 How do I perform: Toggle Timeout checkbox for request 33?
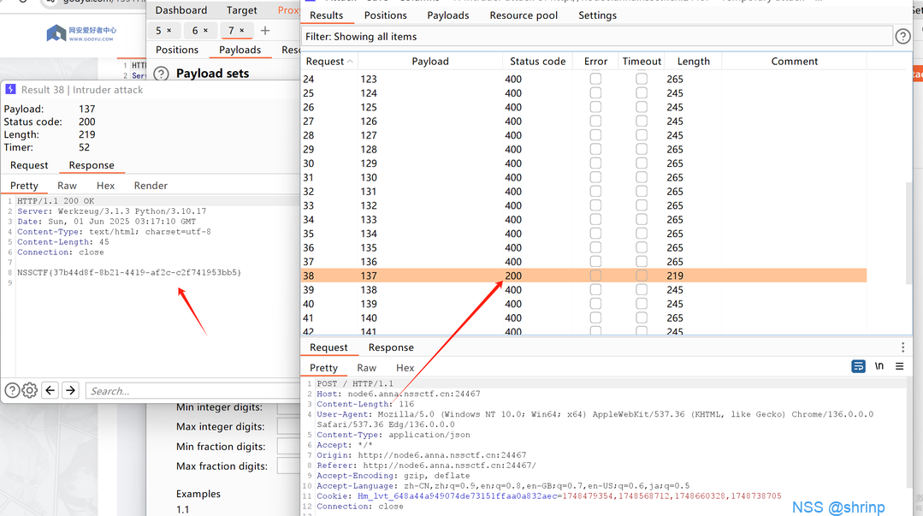642,205
